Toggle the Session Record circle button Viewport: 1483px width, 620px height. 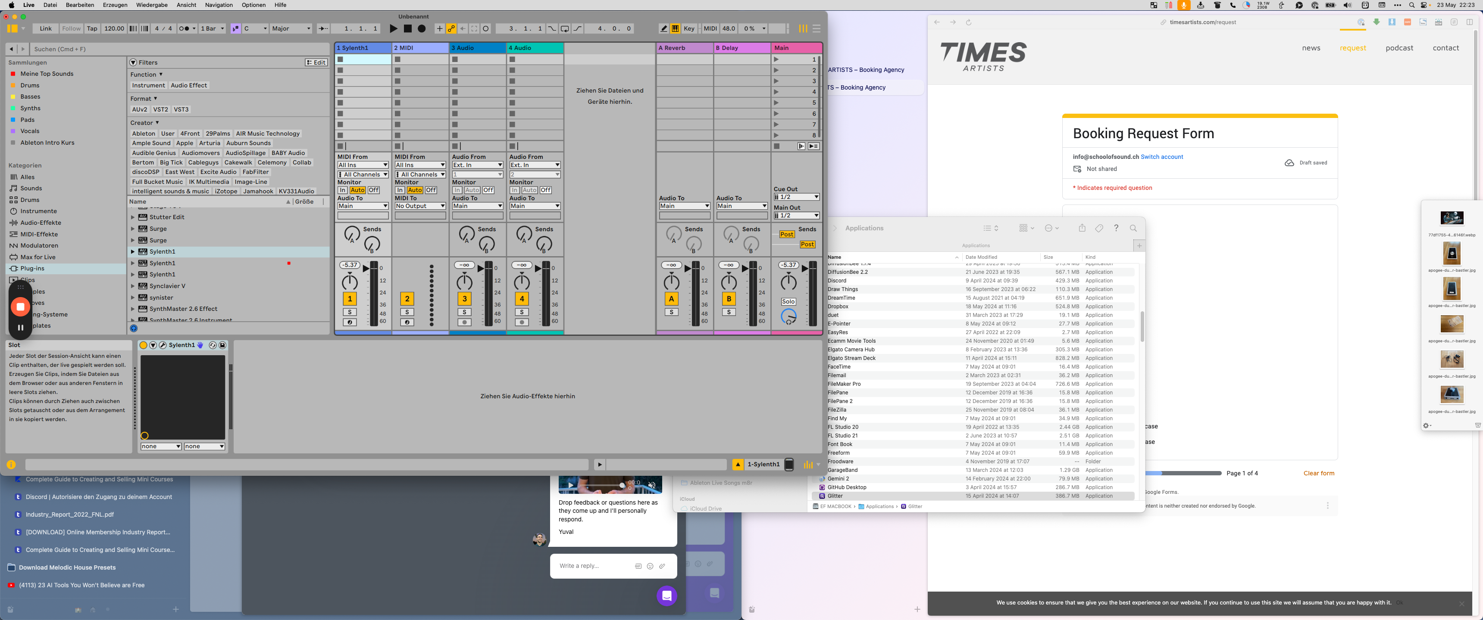pyautogui.click(x=486, y=28)
